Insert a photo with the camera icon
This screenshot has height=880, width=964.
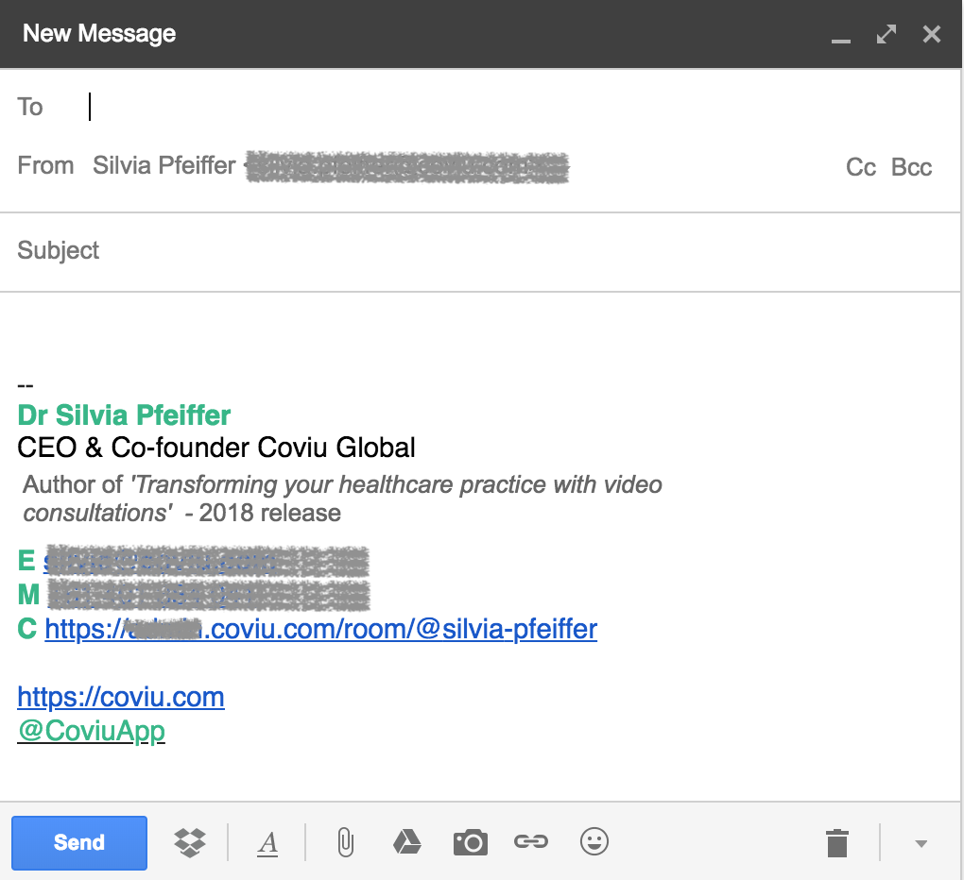(x=471, y=842)
